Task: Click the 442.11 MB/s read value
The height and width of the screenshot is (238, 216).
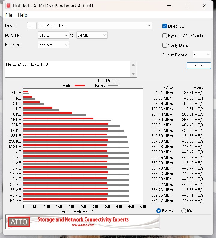Action: point(193,195)
